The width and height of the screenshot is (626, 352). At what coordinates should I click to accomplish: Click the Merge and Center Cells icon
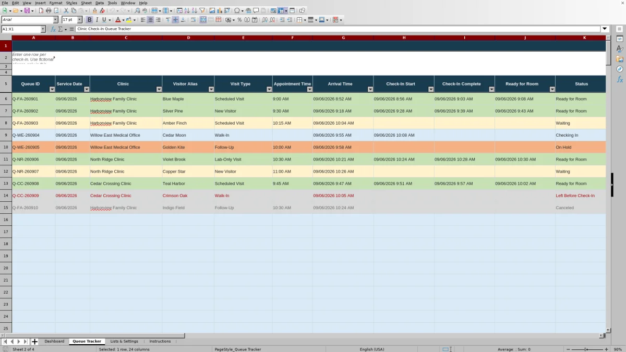(x=203, y=20)
